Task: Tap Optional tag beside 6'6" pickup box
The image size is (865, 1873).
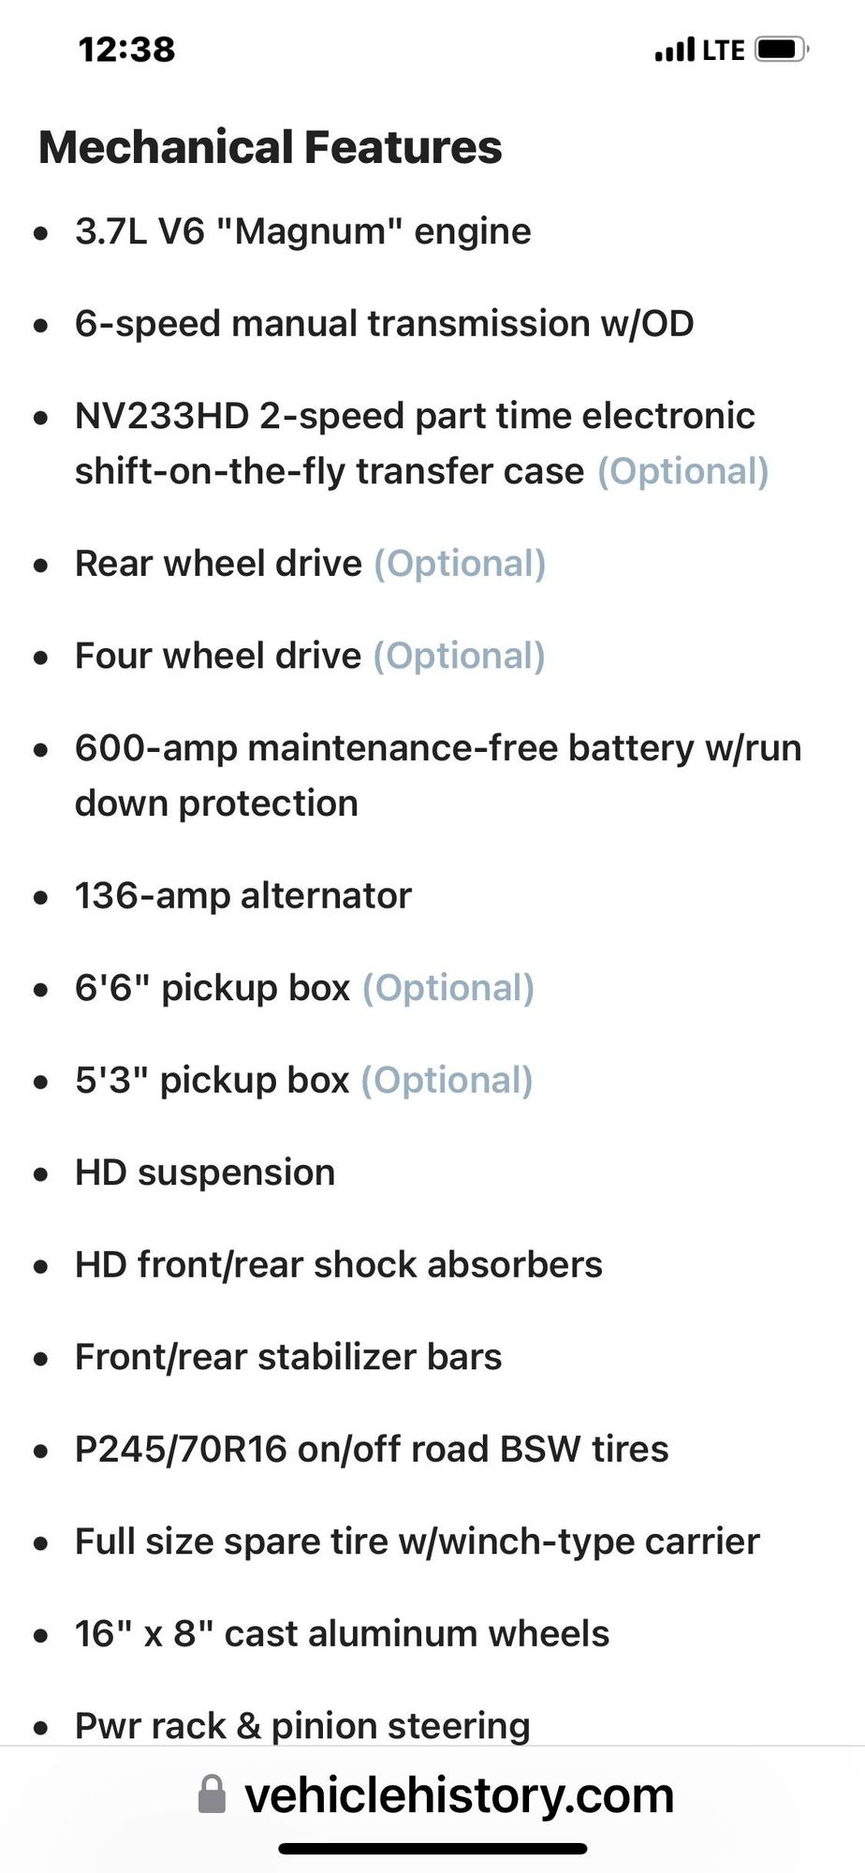Action: point(448,988)
